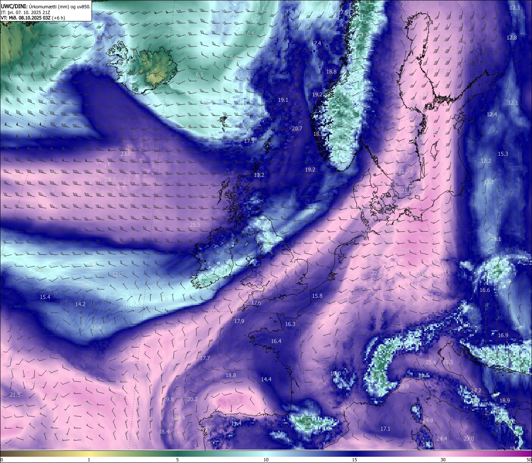The width and height of the screenshot is (532, 463).
Task: Click the map value 17.9 off Brittany
Action: (239, 321)
